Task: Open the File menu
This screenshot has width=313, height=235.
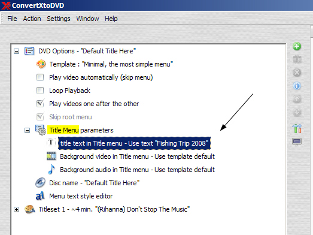Action: coord(12,19)
